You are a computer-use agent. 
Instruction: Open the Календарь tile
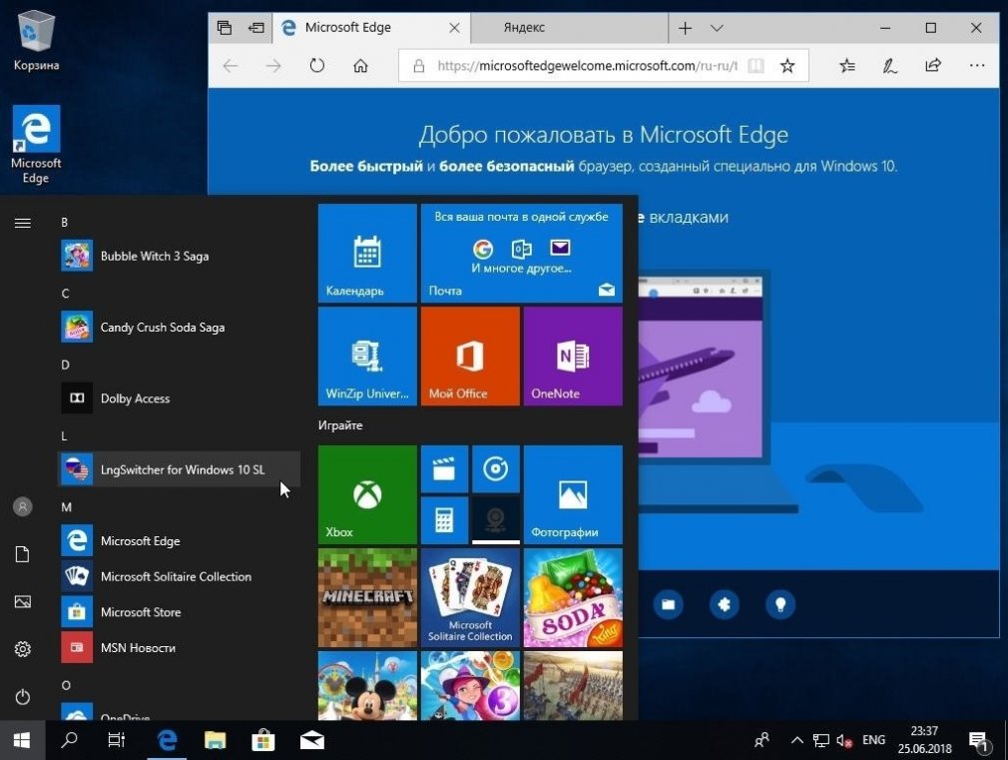367,253
